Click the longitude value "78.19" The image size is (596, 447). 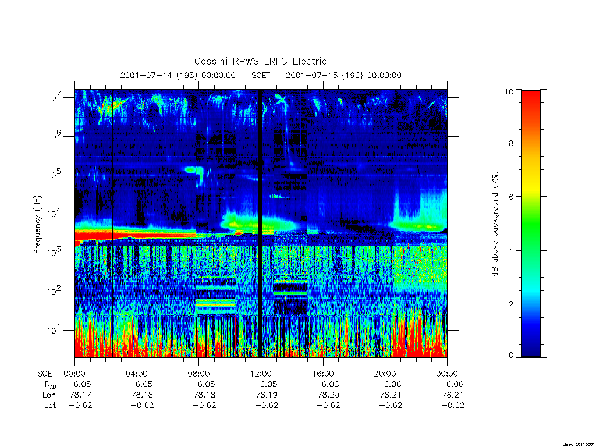click(267, 395)
